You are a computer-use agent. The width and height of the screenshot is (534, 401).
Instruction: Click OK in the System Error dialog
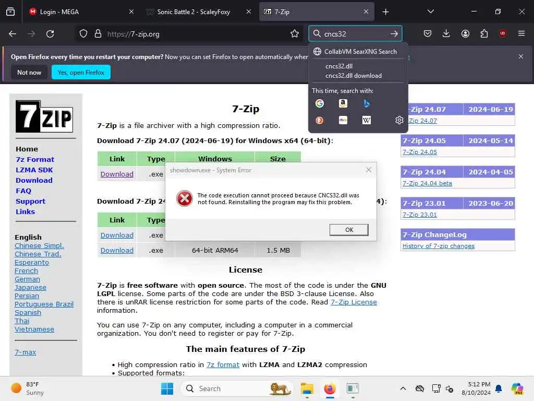[x=349, y=230]
